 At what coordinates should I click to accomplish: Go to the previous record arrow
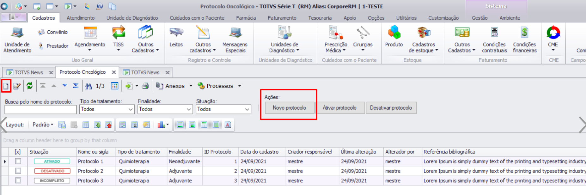click(54, 86)
